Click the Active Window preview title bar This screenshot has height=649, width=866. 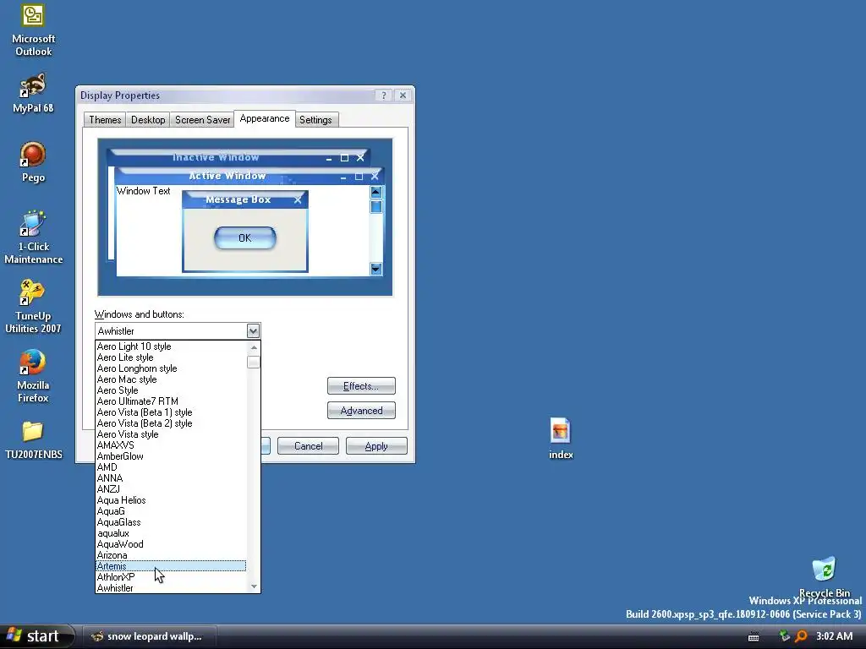(249, 176)
